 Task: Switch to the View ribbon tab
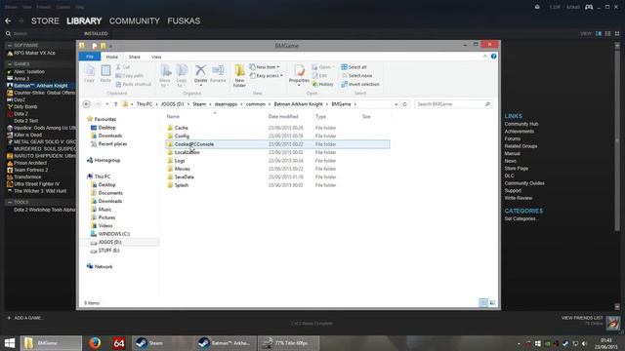[x=156, y=57]
